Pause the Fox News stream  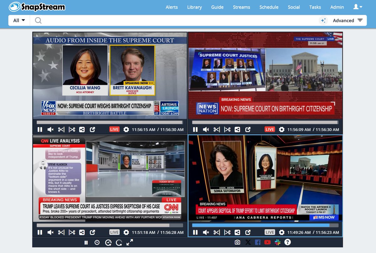tap(40, 129)
